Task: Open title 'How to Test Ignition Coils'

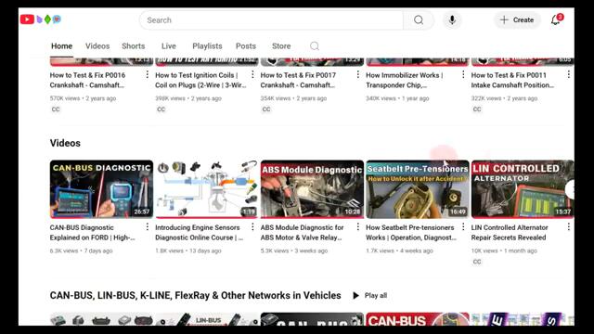Action: (200, 81)
